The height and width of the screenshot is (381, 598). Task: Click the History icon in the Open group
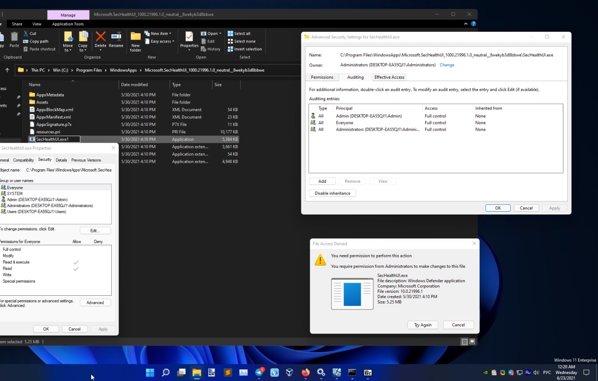[x=204, y=49]
